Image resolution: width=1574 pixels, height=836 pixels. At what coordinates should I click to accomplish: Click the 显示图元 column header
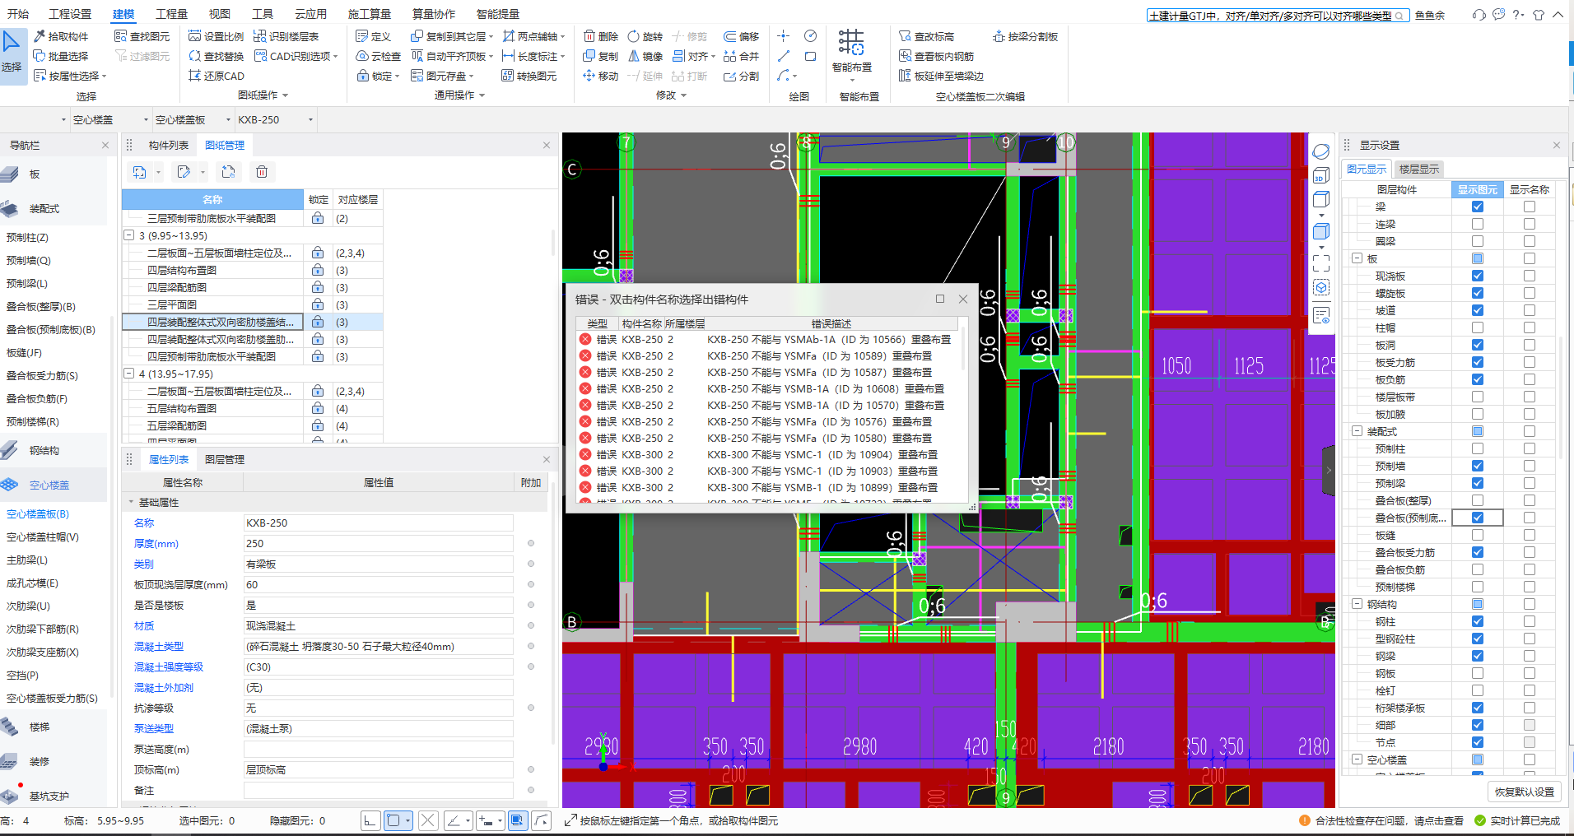pyautogui.click(x=1478, y=189)
